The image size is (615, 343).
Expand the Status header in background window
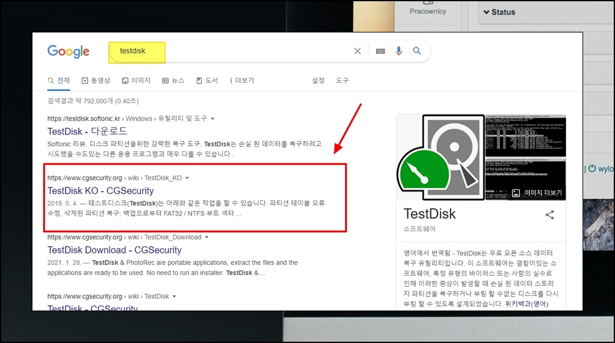tap(499, 12)
